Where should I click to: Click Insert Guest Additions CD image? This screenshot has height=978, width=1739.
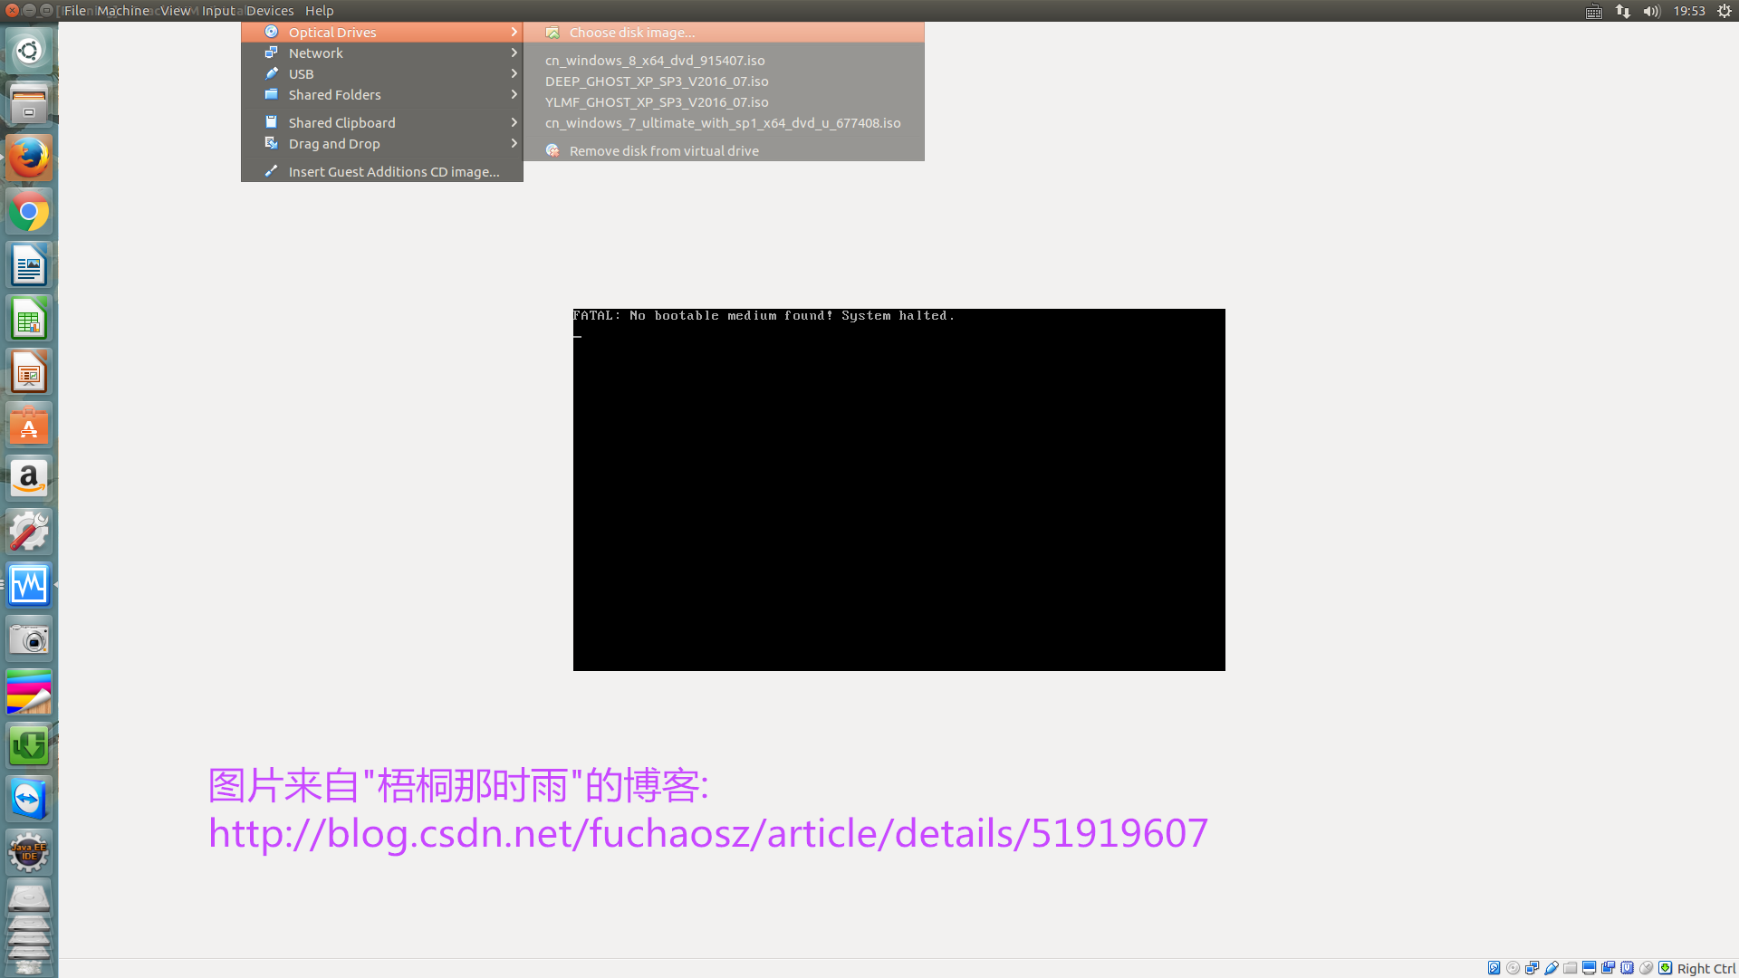tap(394, 171)
